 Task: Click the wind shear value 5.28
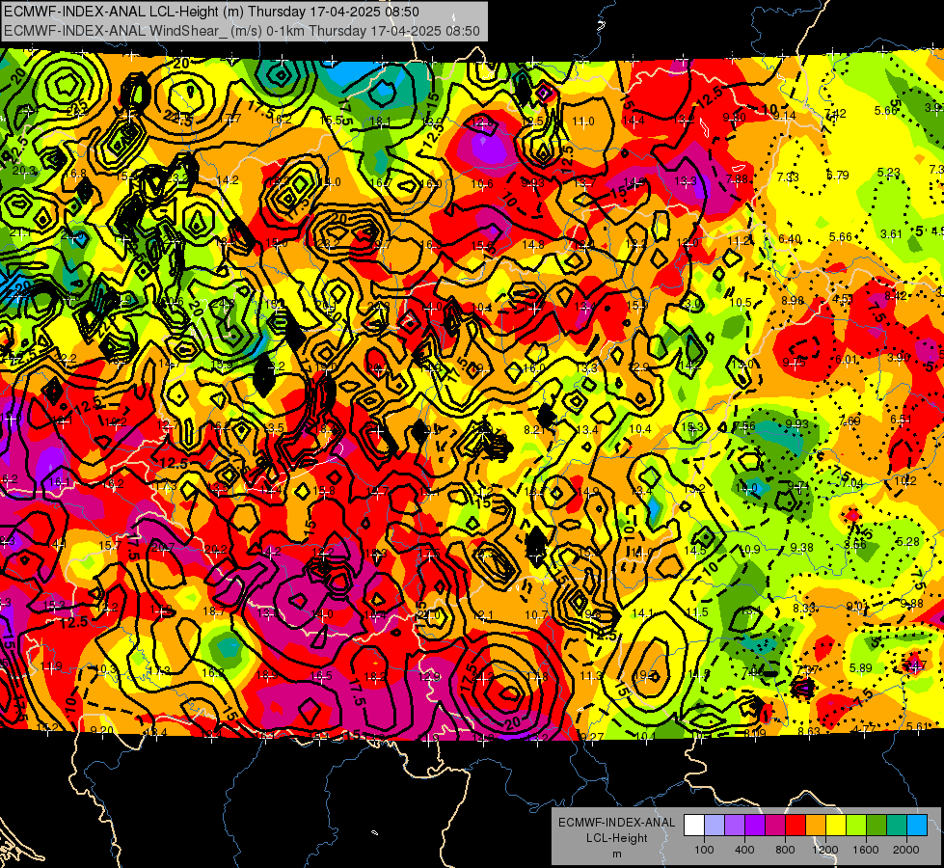pyautogui.click(x=908, y=541)
